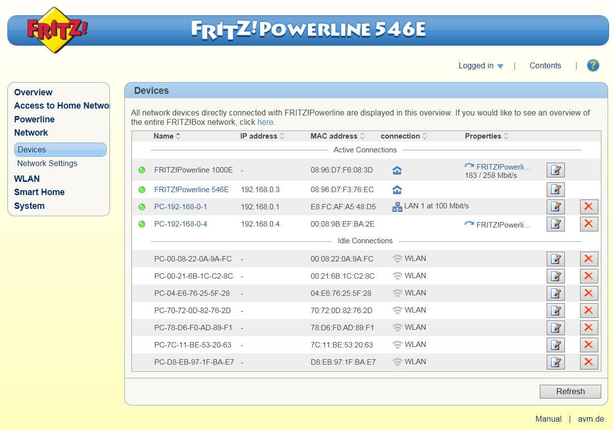Edit the PC-00-08-22-0A-9A-FC device entry

556,259
